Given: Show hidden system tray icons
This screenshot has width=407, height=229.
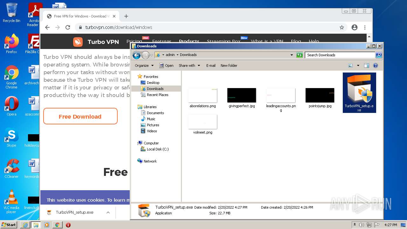Looking at the screenshot, I should coord(355,225).
